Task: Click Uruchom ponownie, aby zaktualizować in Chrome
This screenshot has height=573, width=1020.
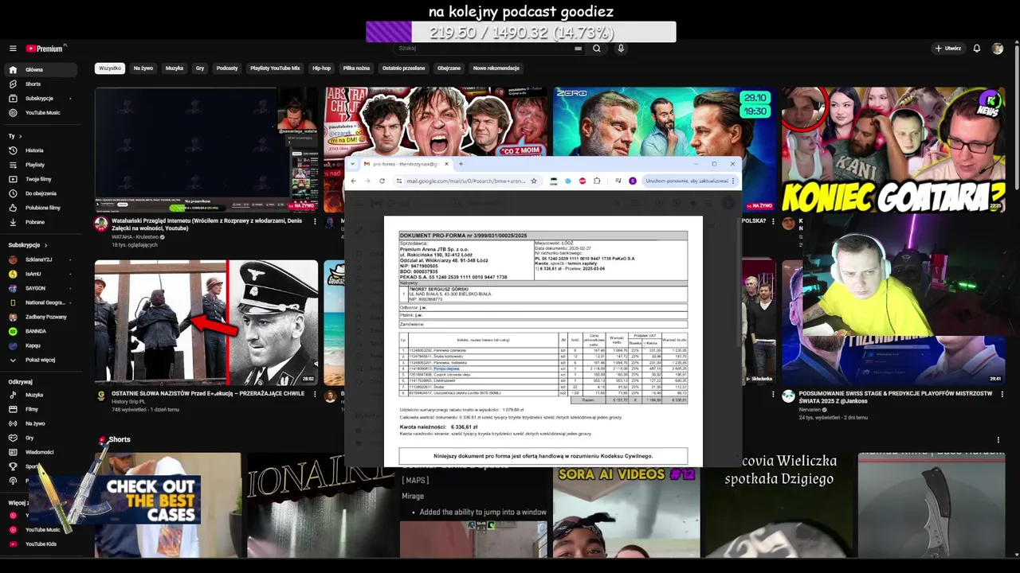Action: [x=688, y=181]
